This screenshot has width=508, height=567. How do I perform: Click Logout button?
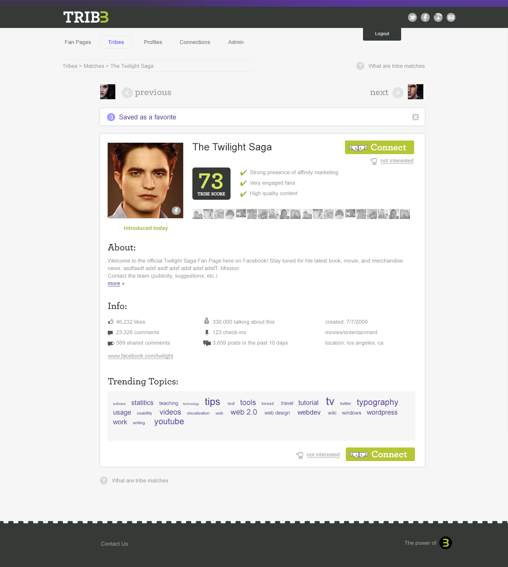pyautogui.click(x=382, y=34)
